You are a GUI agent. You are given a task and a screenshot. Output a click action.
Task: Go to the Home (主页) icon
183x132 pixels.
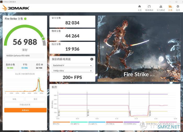(x=139, y=7)
